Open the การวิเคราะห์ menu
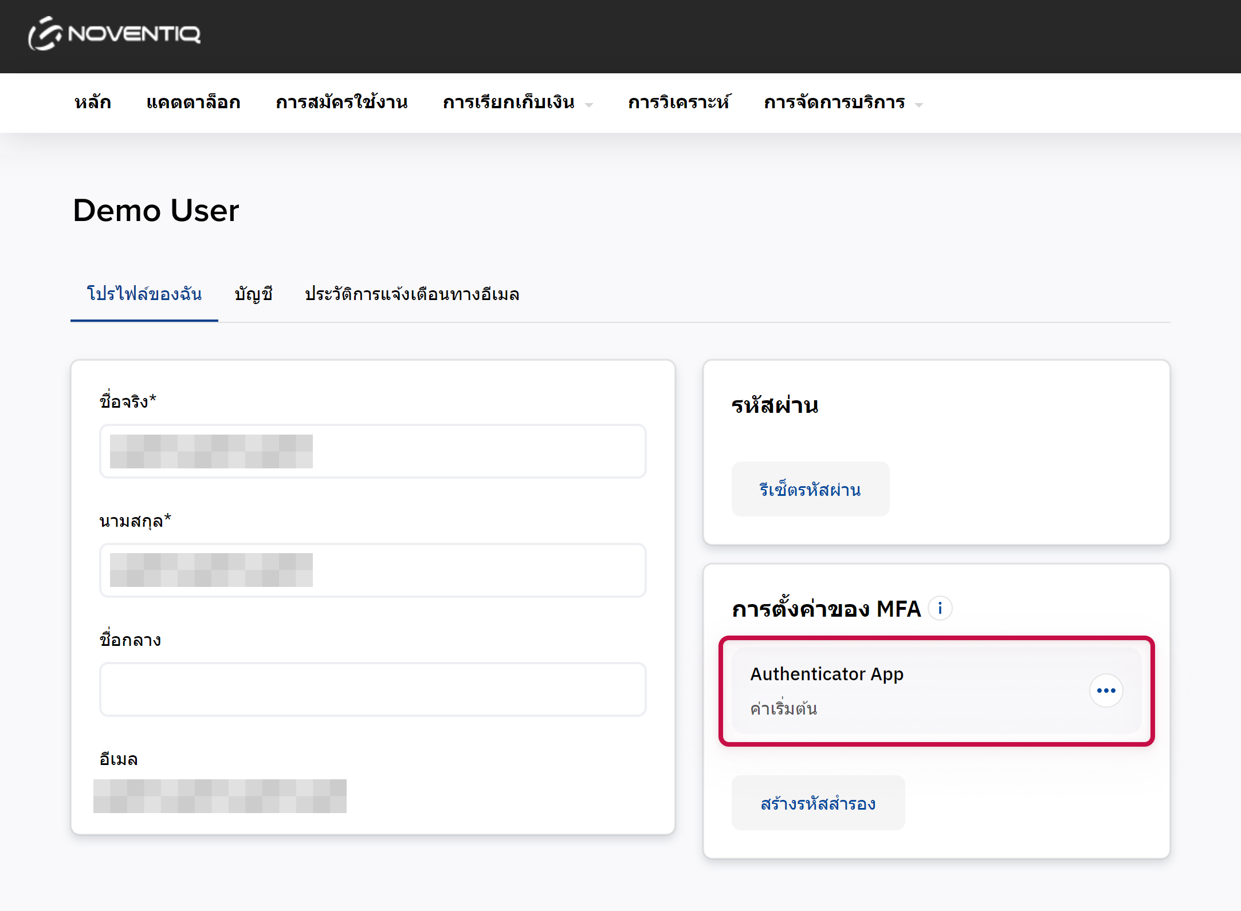This screenshot has height=911, width=1241. point(678,102)
